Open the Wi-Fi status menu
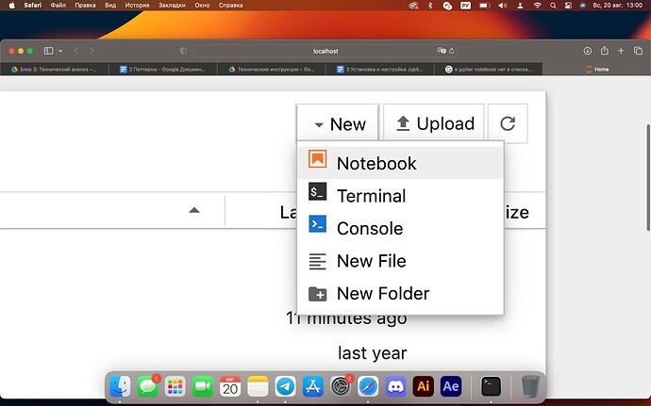This screenshot has height=406, width=651. 537,6
